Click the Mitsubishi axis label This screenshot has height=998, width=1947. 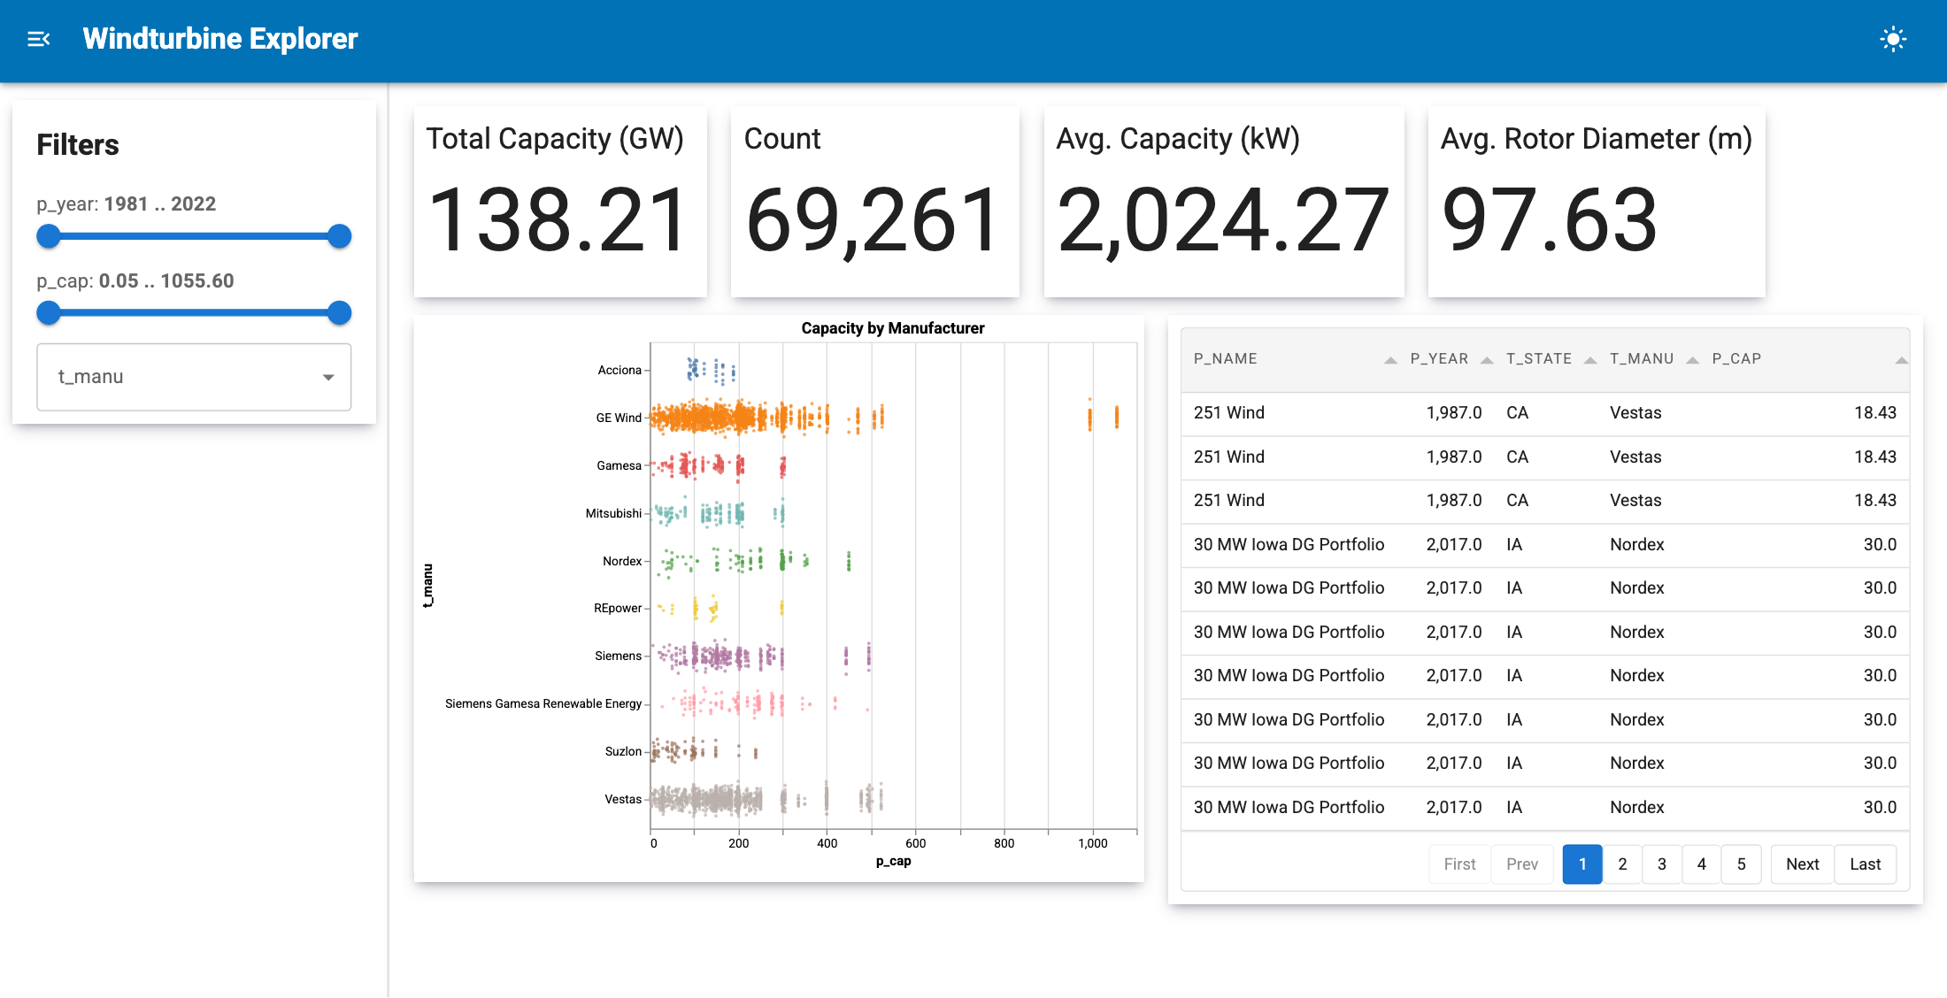coord(613,513)
